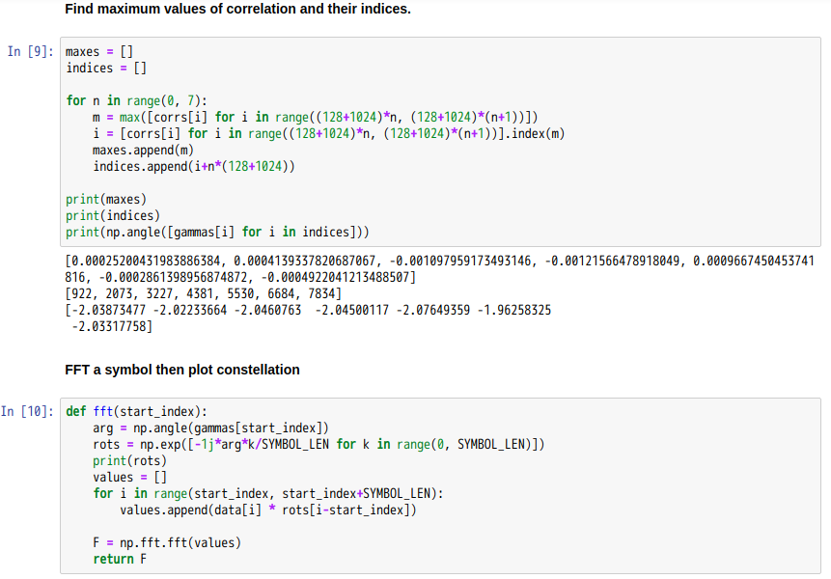Image resolution: width=831 pixels, height=579 pixels.
Task: Click the np.angle print statement line
Action: click(x=217, y=232)
